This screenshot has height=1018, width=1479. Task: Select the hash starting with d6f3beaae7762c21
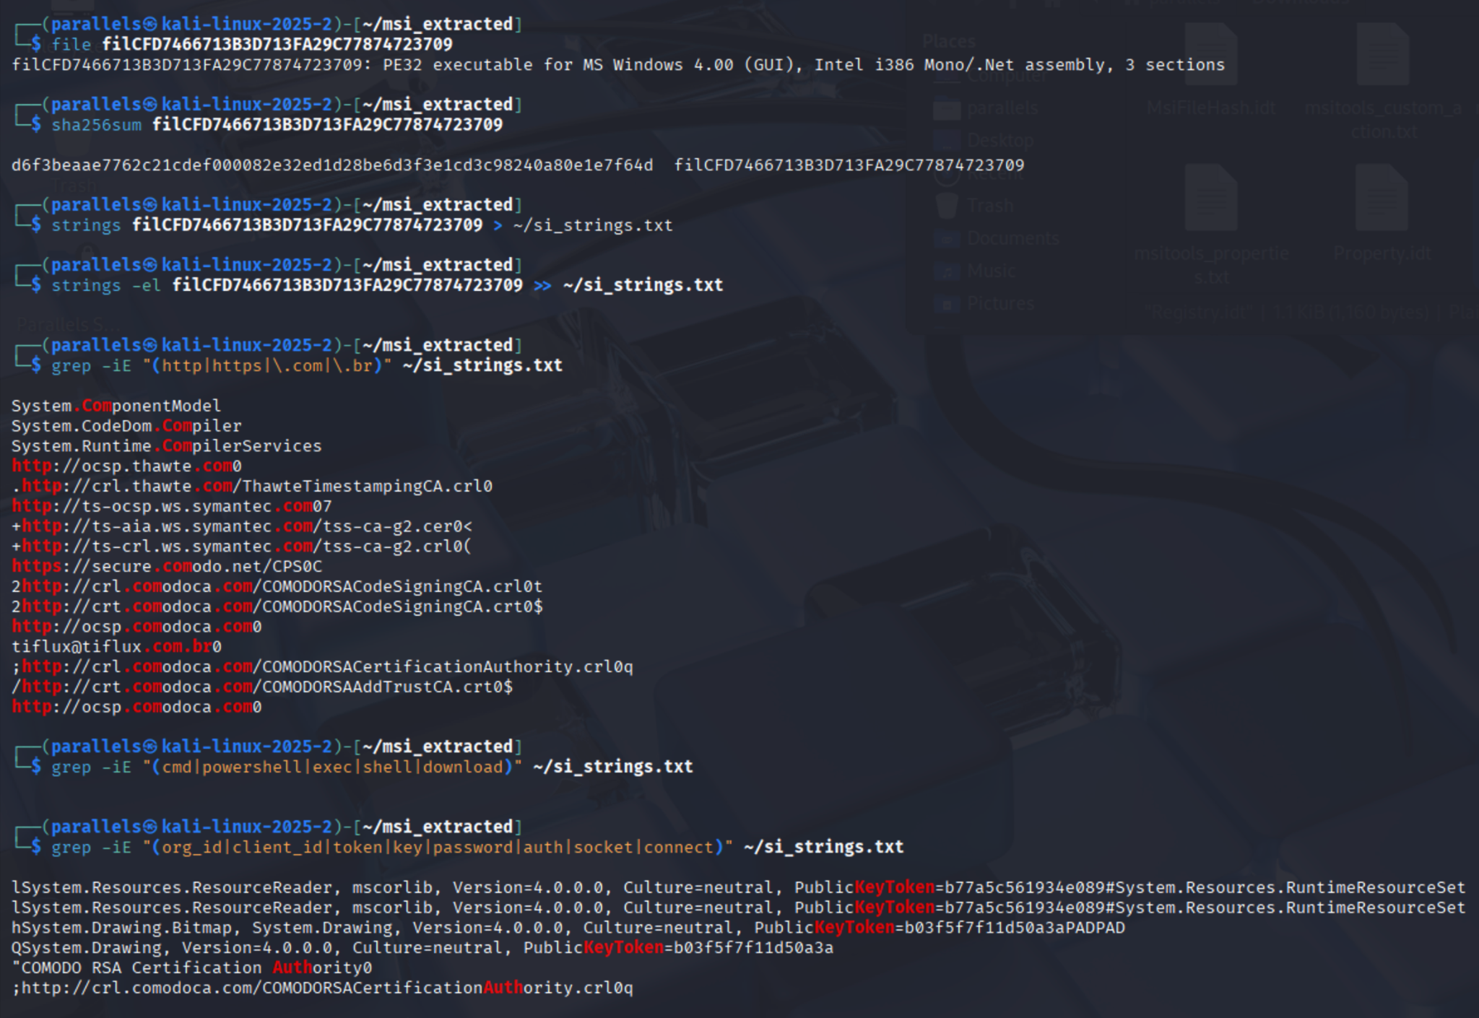(x=332, y=165)
